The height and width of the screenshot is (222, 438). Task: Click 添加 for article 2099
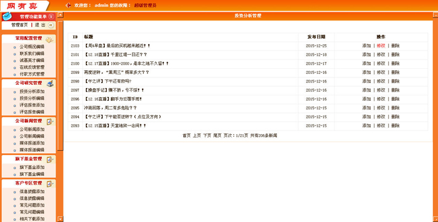366,73
